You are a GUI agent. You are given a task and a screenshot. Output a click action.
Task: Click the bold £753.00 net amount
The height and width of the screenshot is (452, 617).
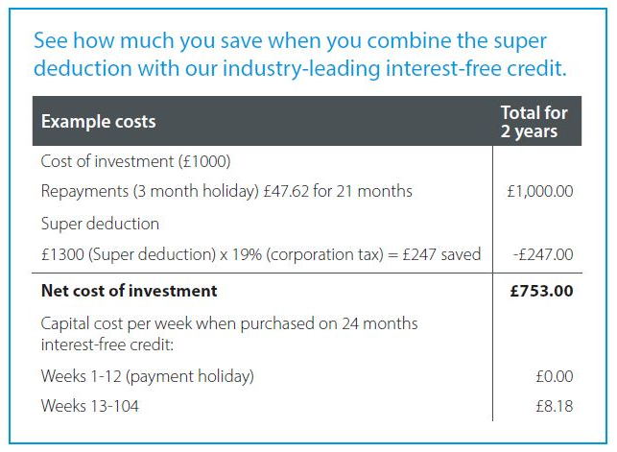coord(541,290)
